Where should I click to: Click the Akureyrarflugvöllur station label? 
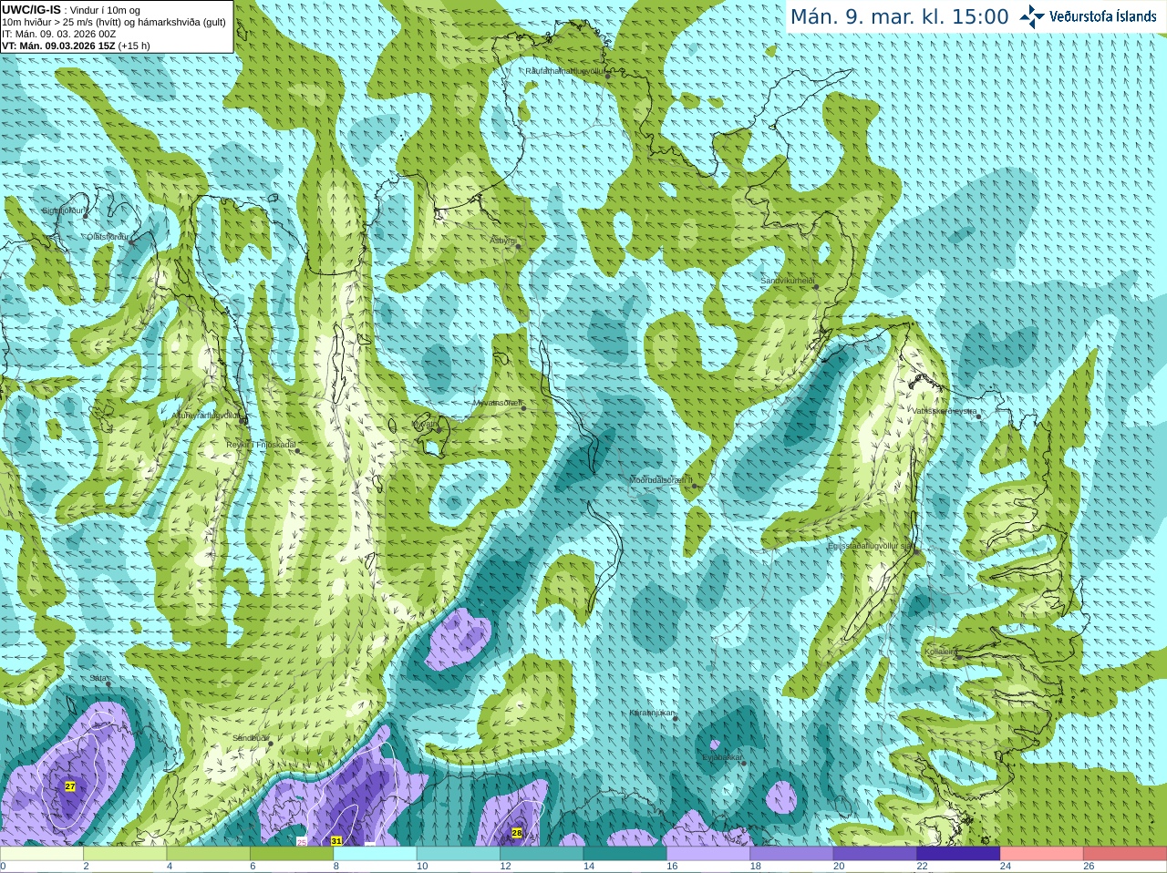[x=205, y=415]
